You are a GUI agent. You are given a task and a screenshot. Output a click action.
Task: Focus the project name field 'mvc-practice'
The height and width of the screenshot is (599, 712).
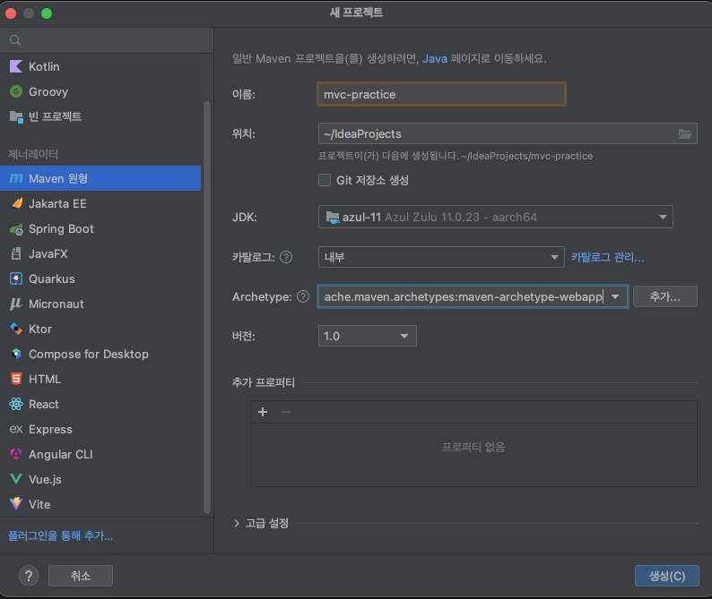click(441, 94)
